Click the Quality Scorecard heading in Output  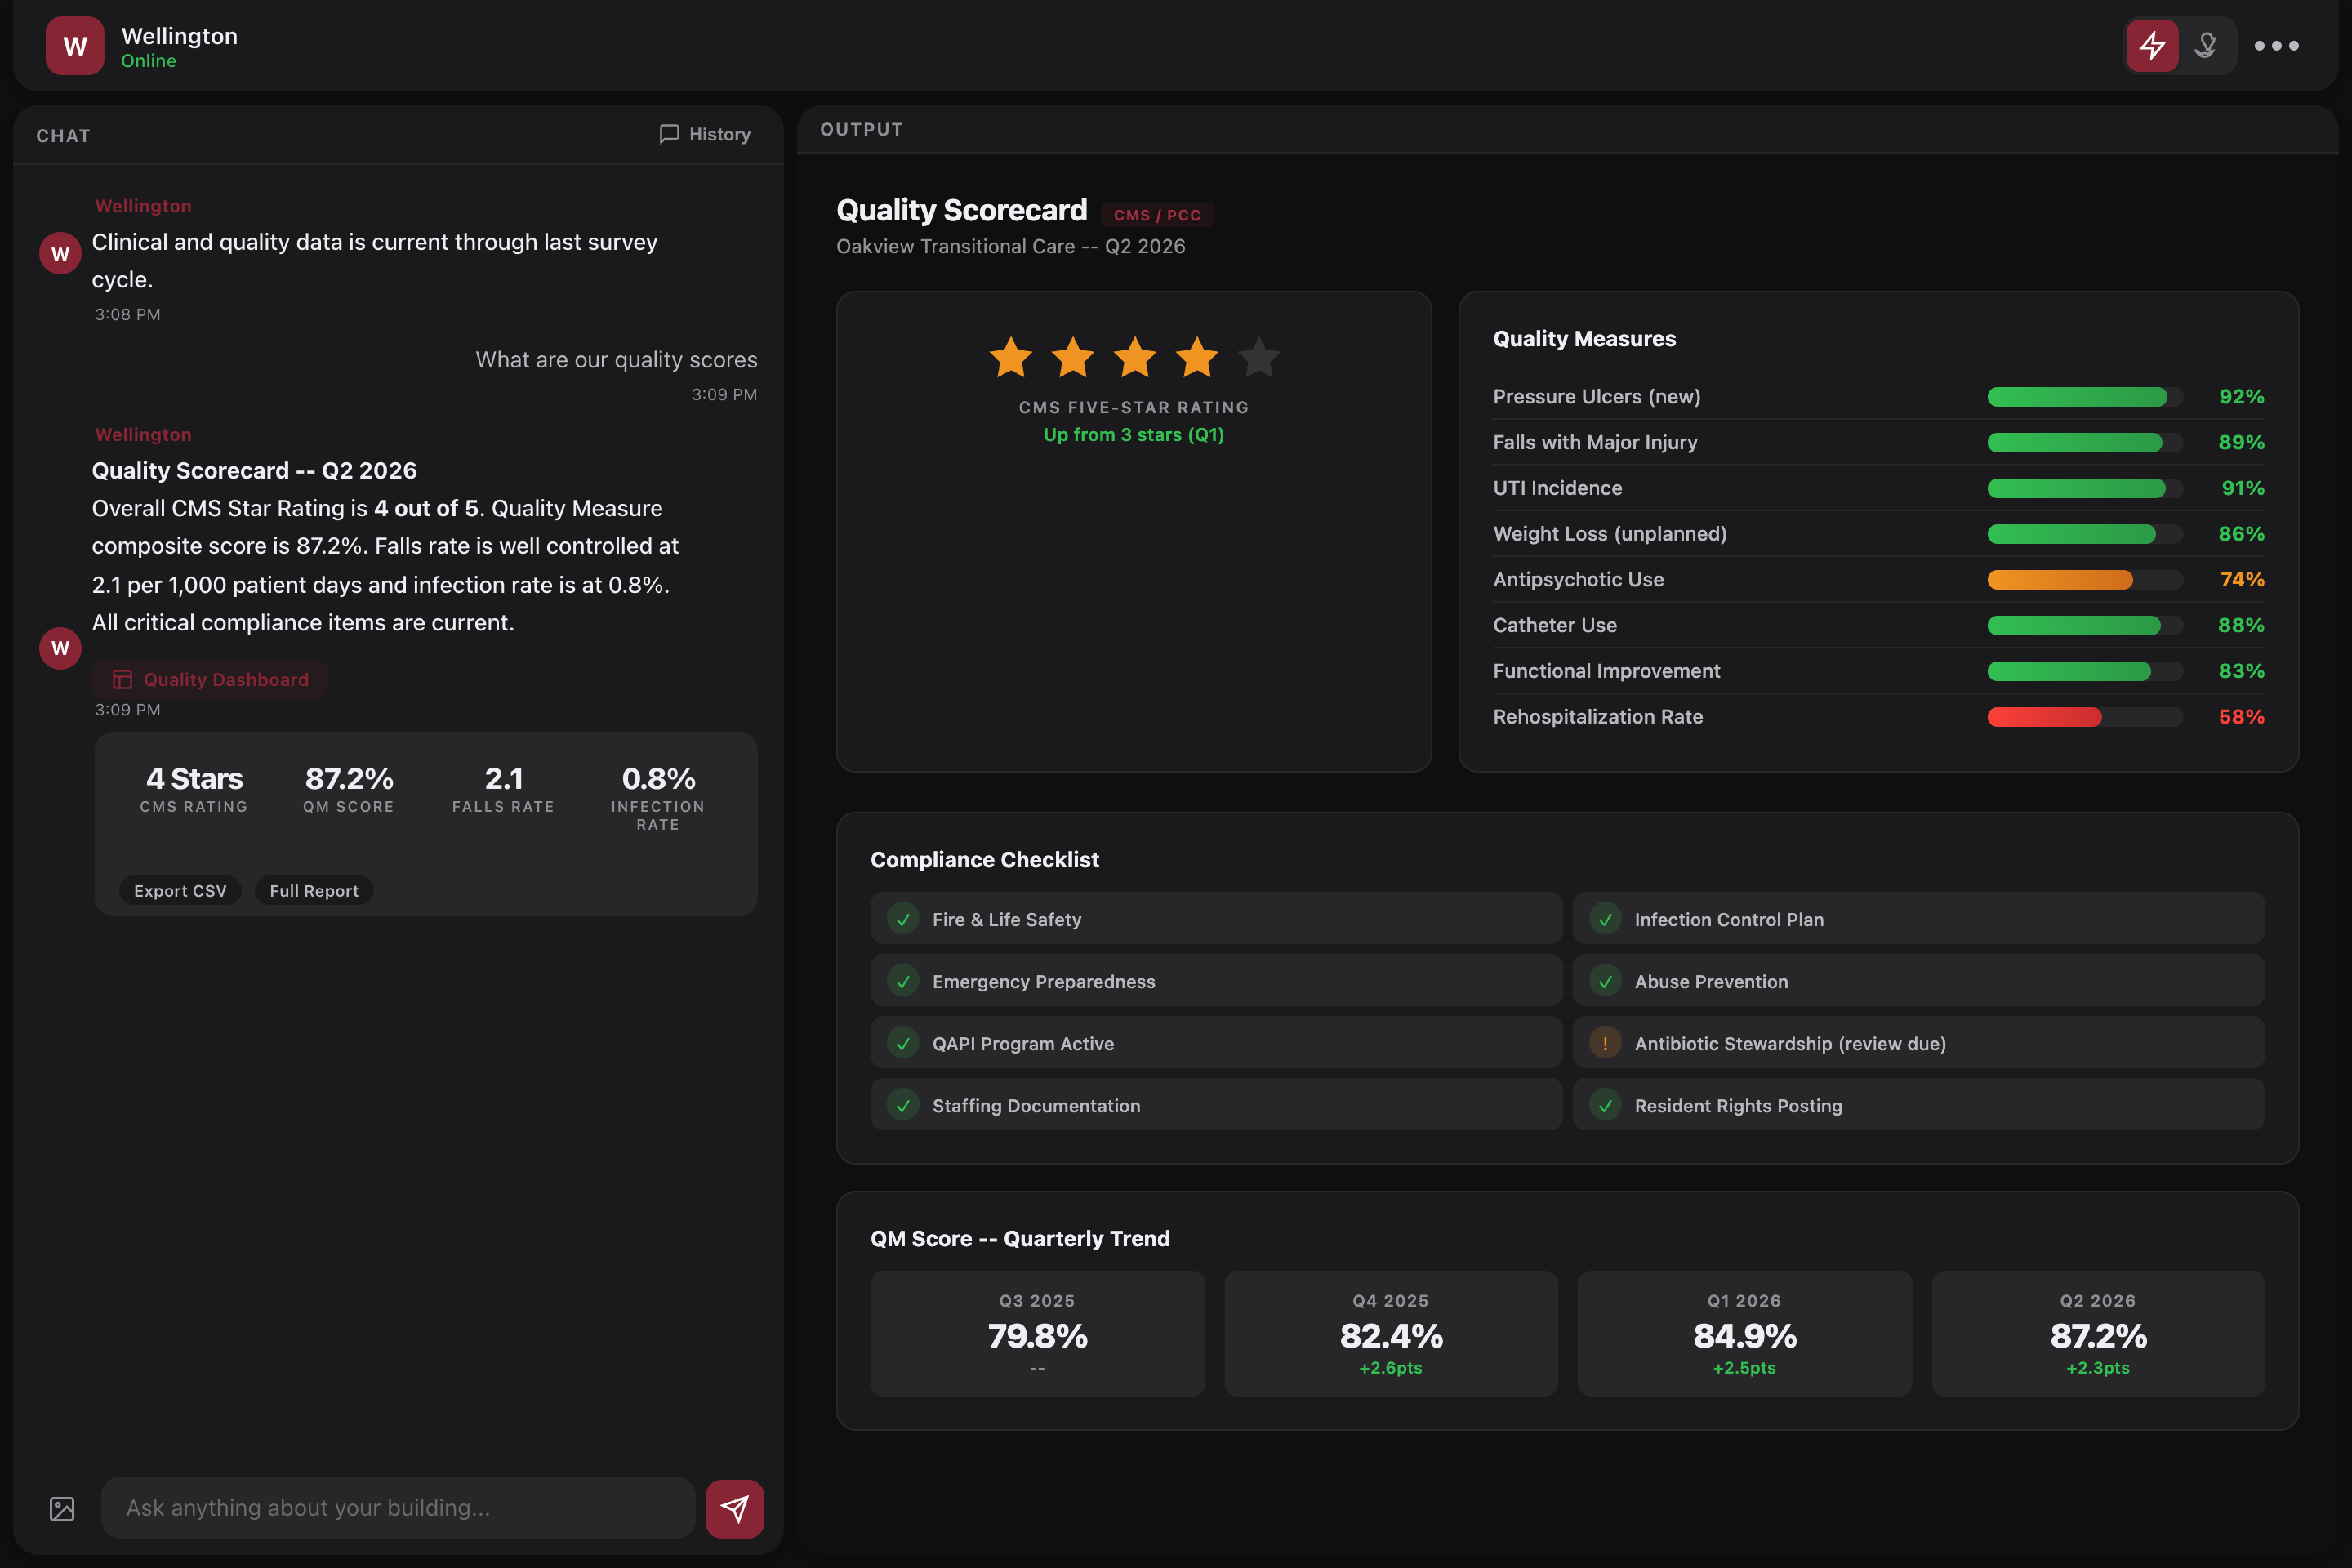pos(962,210)
